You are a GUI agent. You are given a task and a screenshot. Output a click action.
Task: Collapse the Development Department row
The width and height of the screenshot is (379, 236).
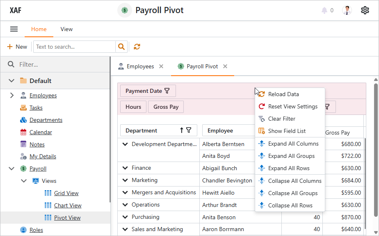(125, 144)
